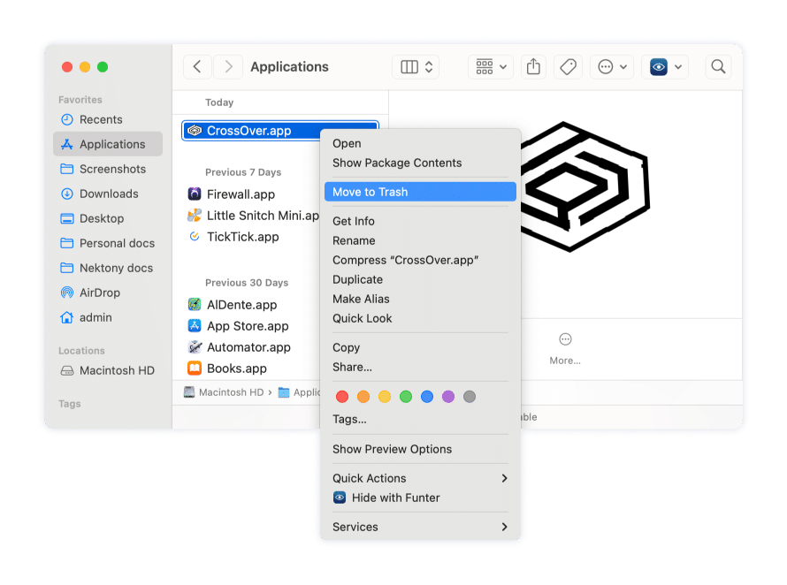Select Macintosh HD under Locations

point(107,370)
